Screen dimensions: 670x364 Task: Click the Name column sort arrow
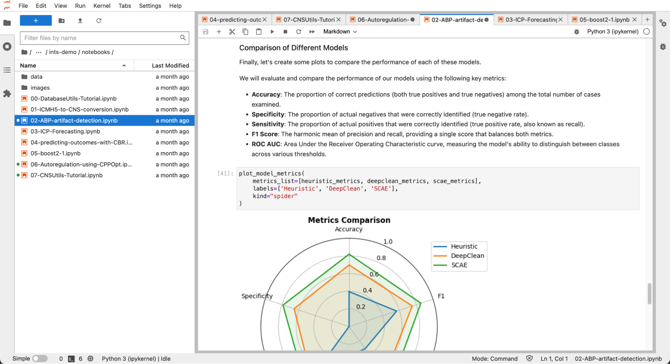coord(124,65)
